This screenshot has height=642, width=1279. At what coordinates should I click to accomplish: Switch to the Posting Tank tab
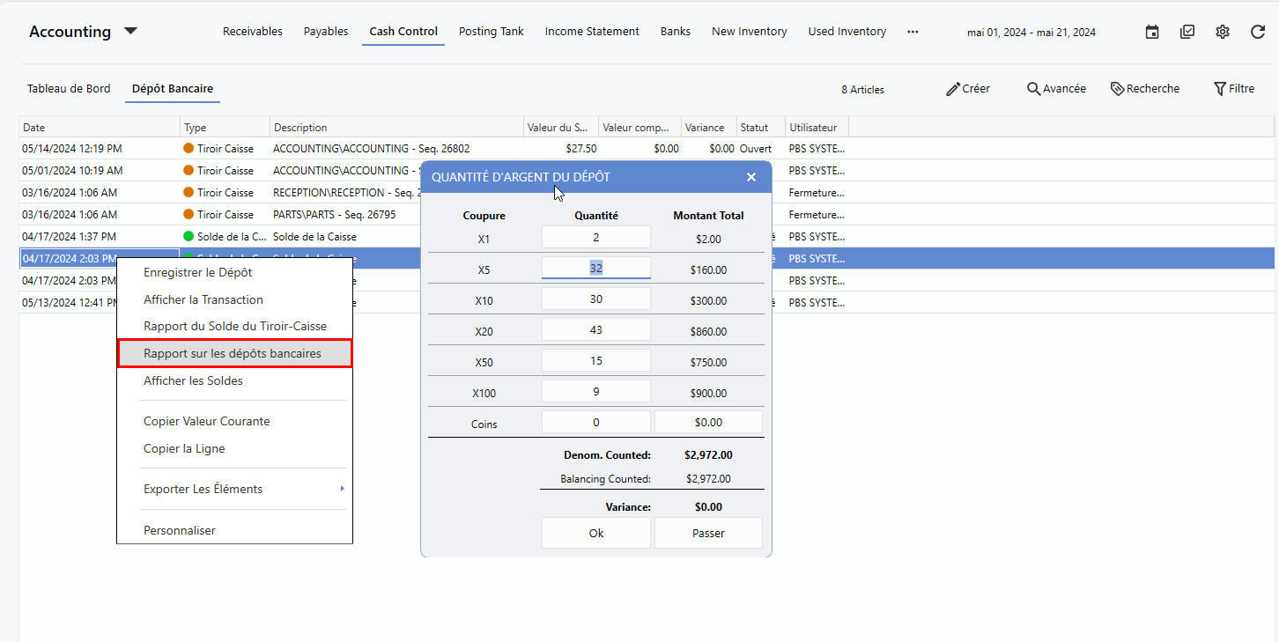491,32
